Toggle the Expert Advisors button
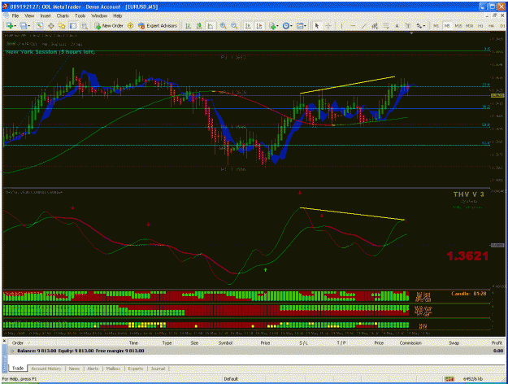 158,25
